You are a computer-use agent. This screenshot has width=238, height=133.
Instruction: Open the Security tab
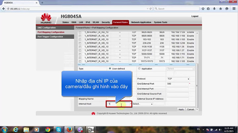[x=106, y=22]
